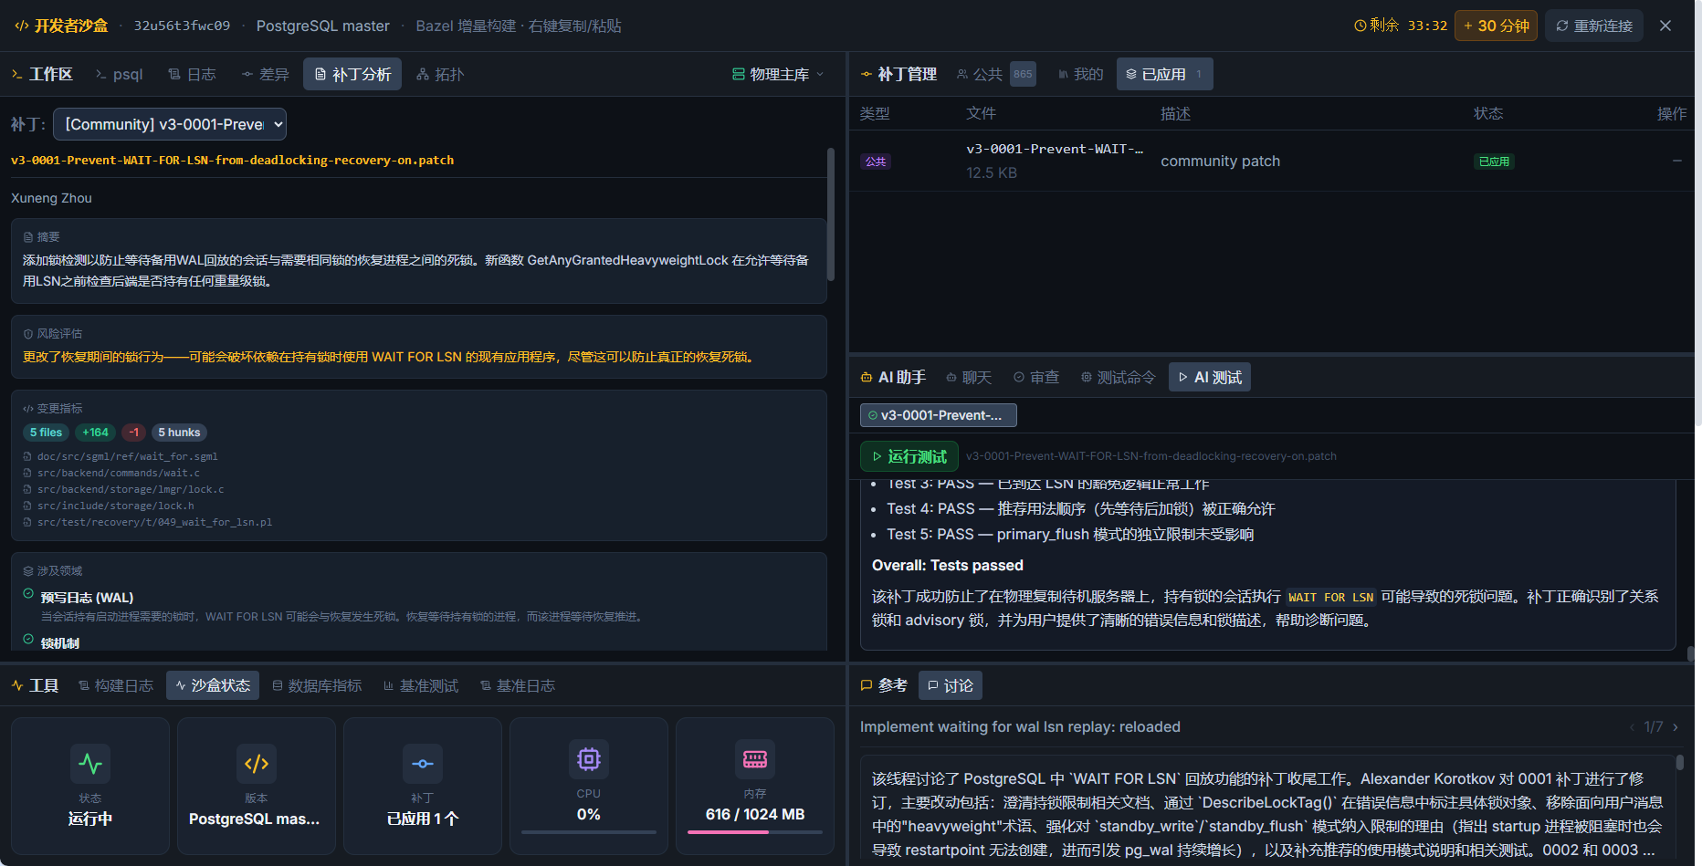This screenshot has width=1702, height=866.
Task: Click the v3-0001-Prevent patch chip
Action: click(x=939, y=415)
